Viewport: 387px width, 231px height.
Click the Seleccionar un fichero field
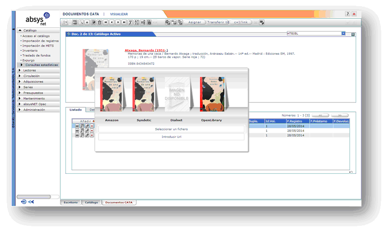(x=171, y=129)
